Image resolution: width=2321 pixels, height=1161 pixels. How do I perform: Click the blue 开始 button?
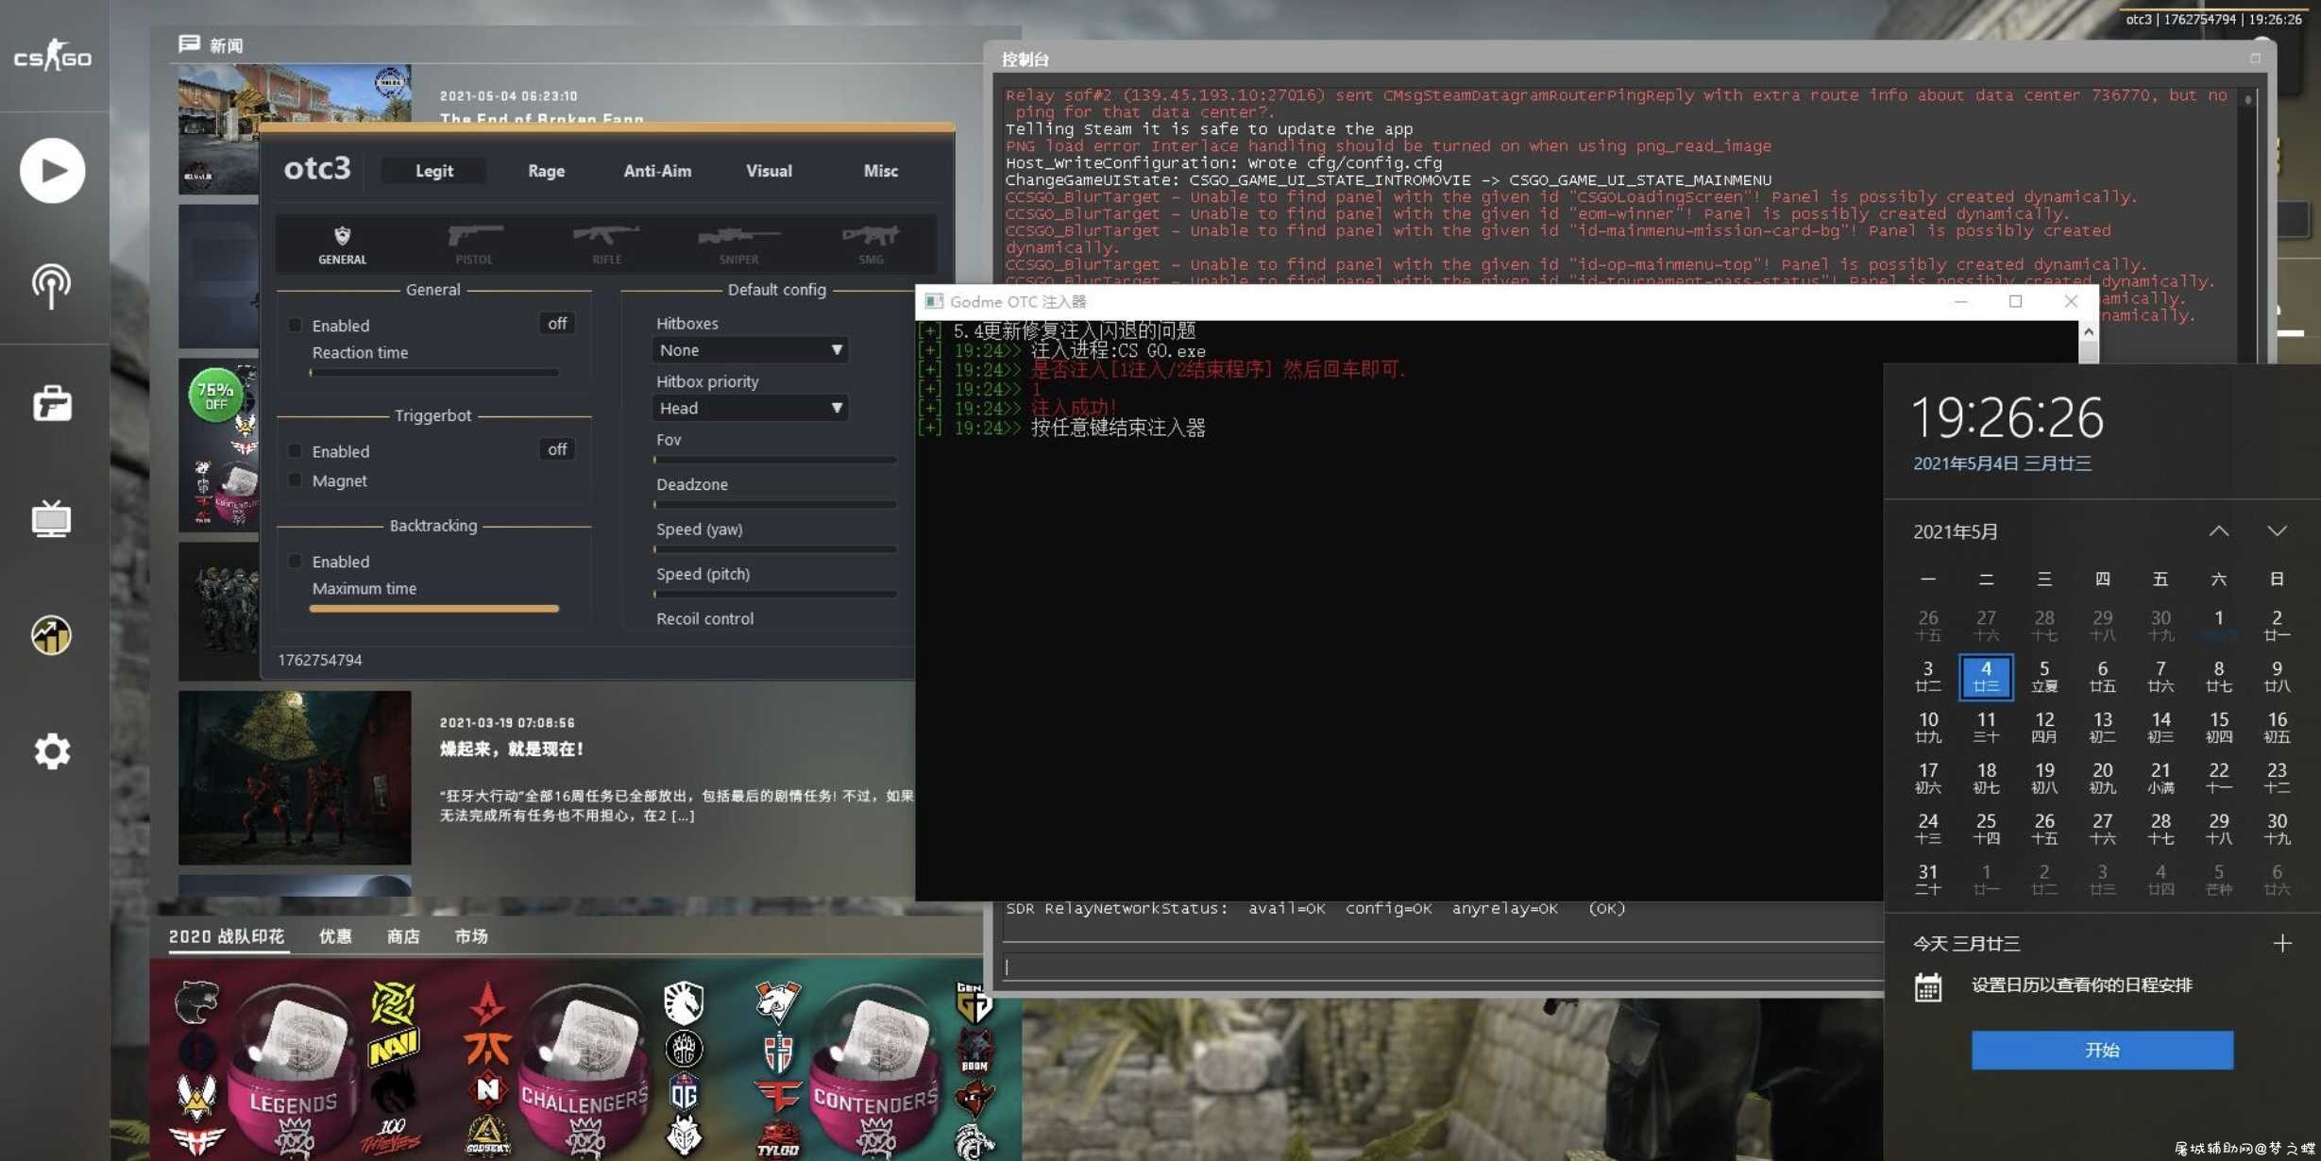click(2102, 1051)
